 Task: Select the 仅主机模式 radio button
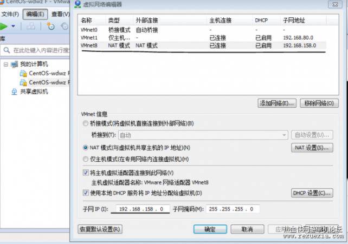click(86, 159)
